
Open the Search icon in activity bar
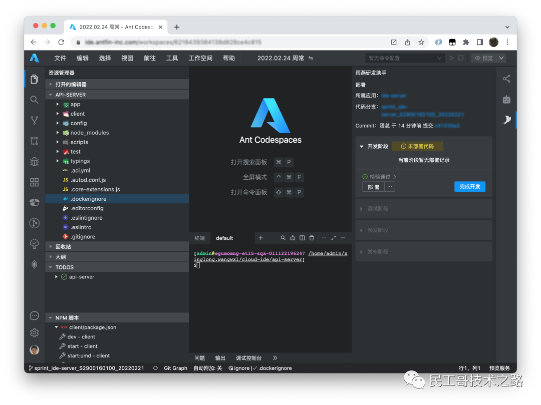click(34, 100)
